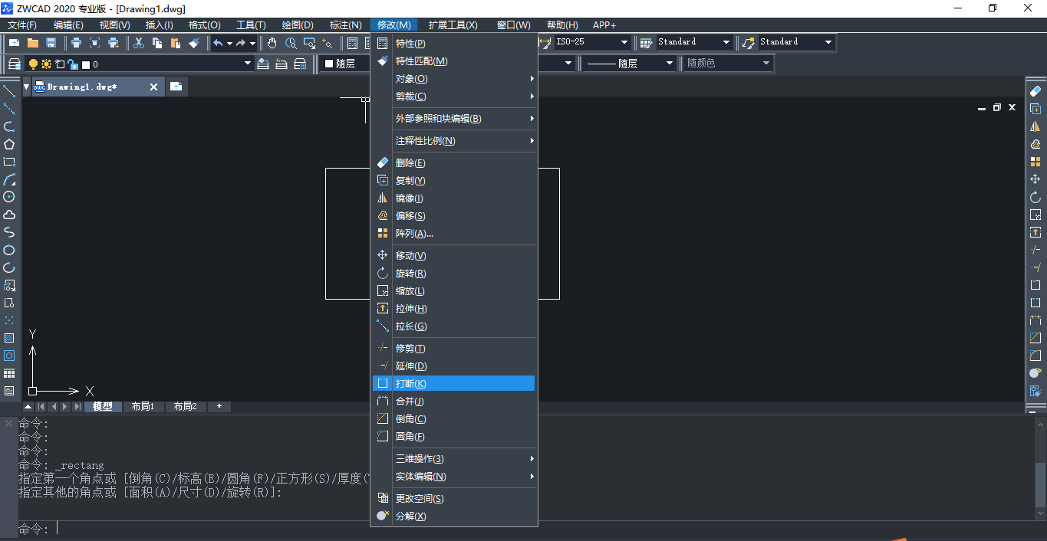Toggle layer freeze sun icon
The height and width of the screenshot is (541, 1047).
click(46, 64)
